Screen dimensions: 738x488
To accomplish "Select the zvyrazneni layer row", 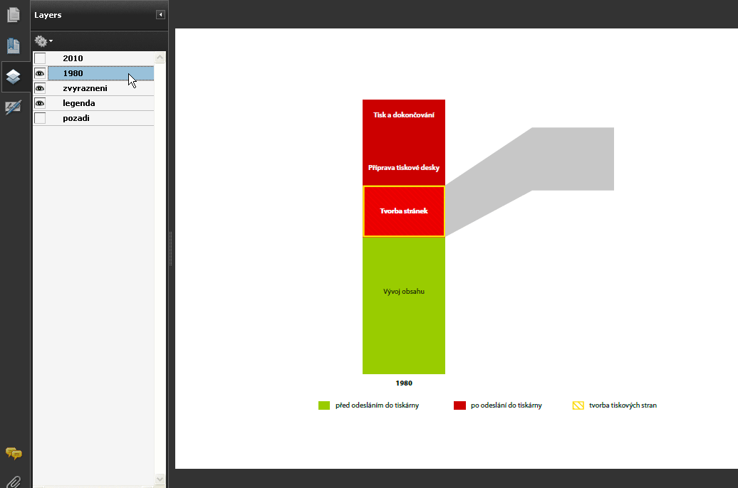I will tap(100, 88).
